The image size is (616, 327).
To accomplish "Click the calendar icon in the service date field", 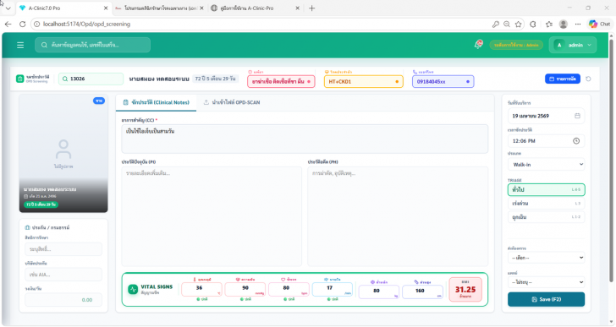I will click(577, 116).
